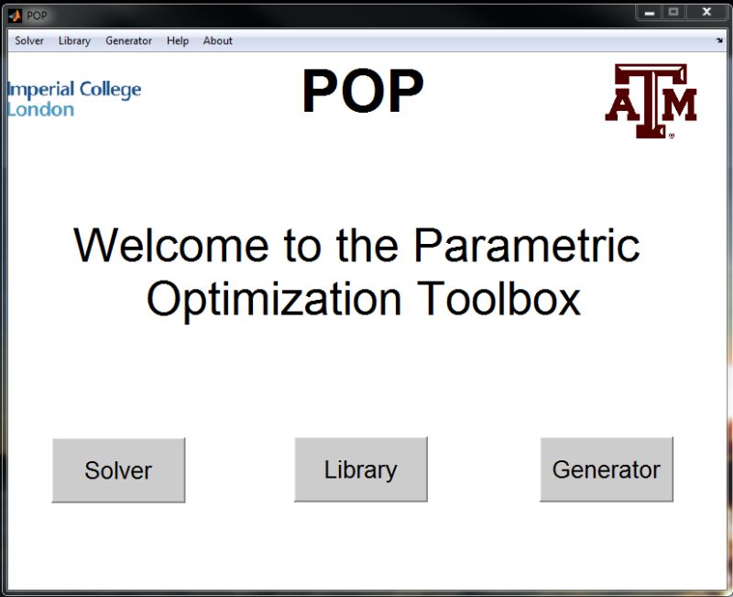The height and width of the screenshot is (597, 733).
Task: Open the Help menu
Action: pos(177,40)
